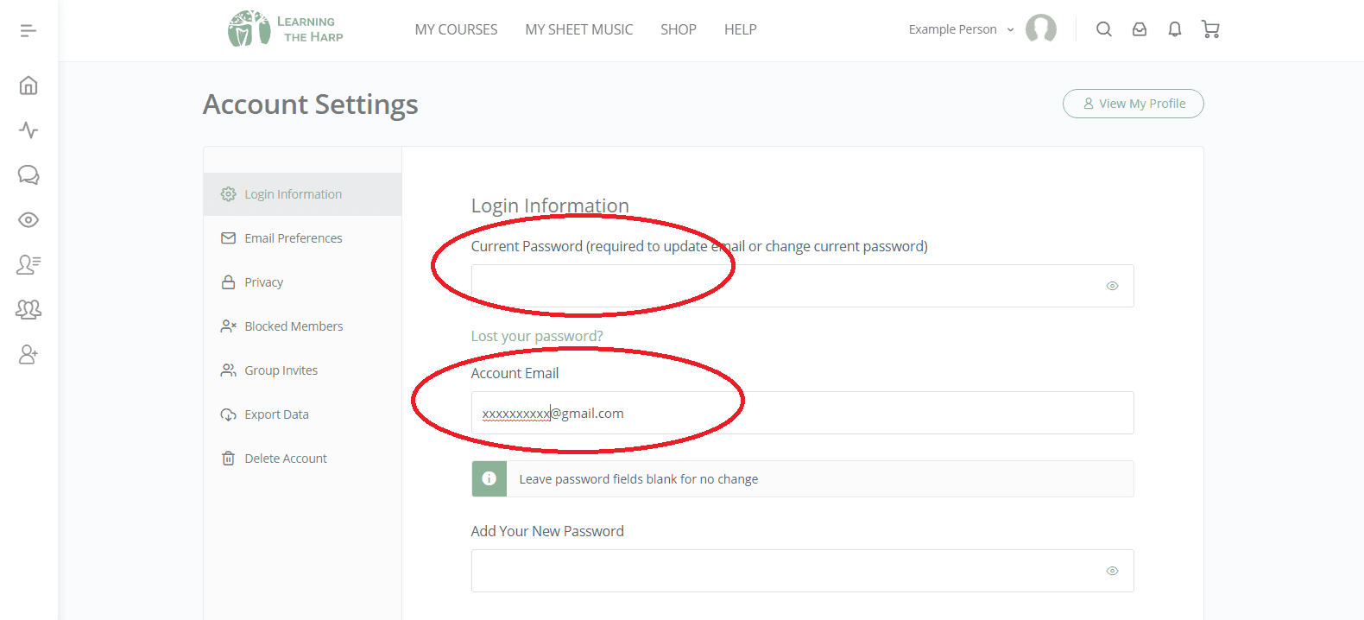Image resolution: width=1364 pixels, height=620 pixels.
Task: Open the chat bubbles icon in sidebar
Action: coord(28,175)
